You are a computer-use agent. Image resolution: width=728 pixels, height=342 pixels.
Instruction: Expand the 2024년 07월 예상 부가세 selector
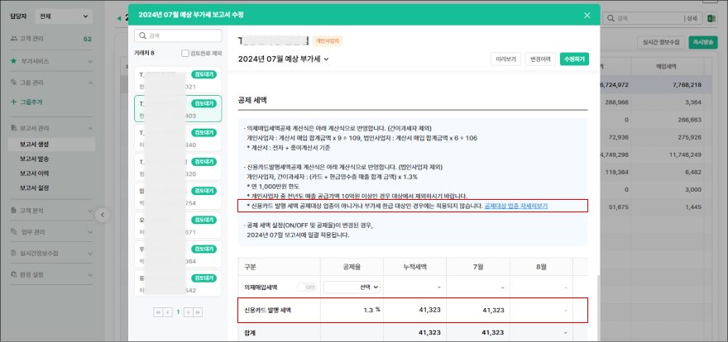pyautogui.click(x=284, y=59)
